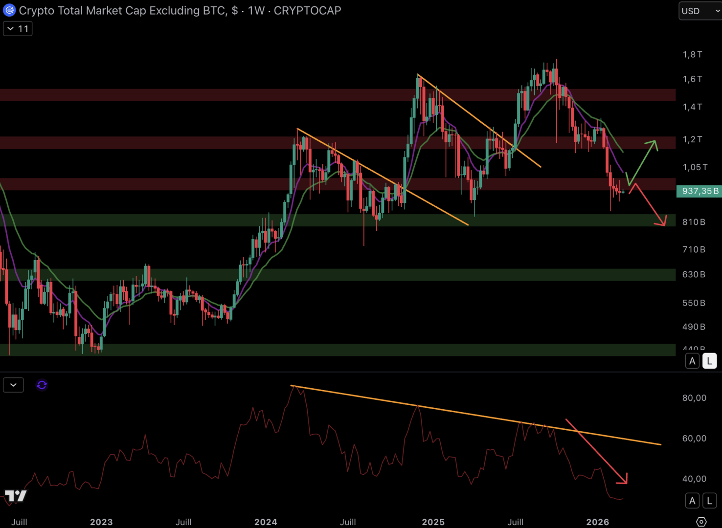Click the 2024 label on the time axis
This screenshot has height=528, width=722.
click(x=266, y=522)
